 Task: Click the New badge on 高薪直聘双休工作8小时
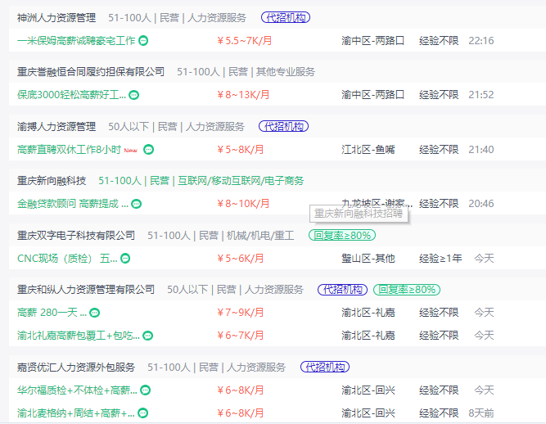click(x=131, y=151)
